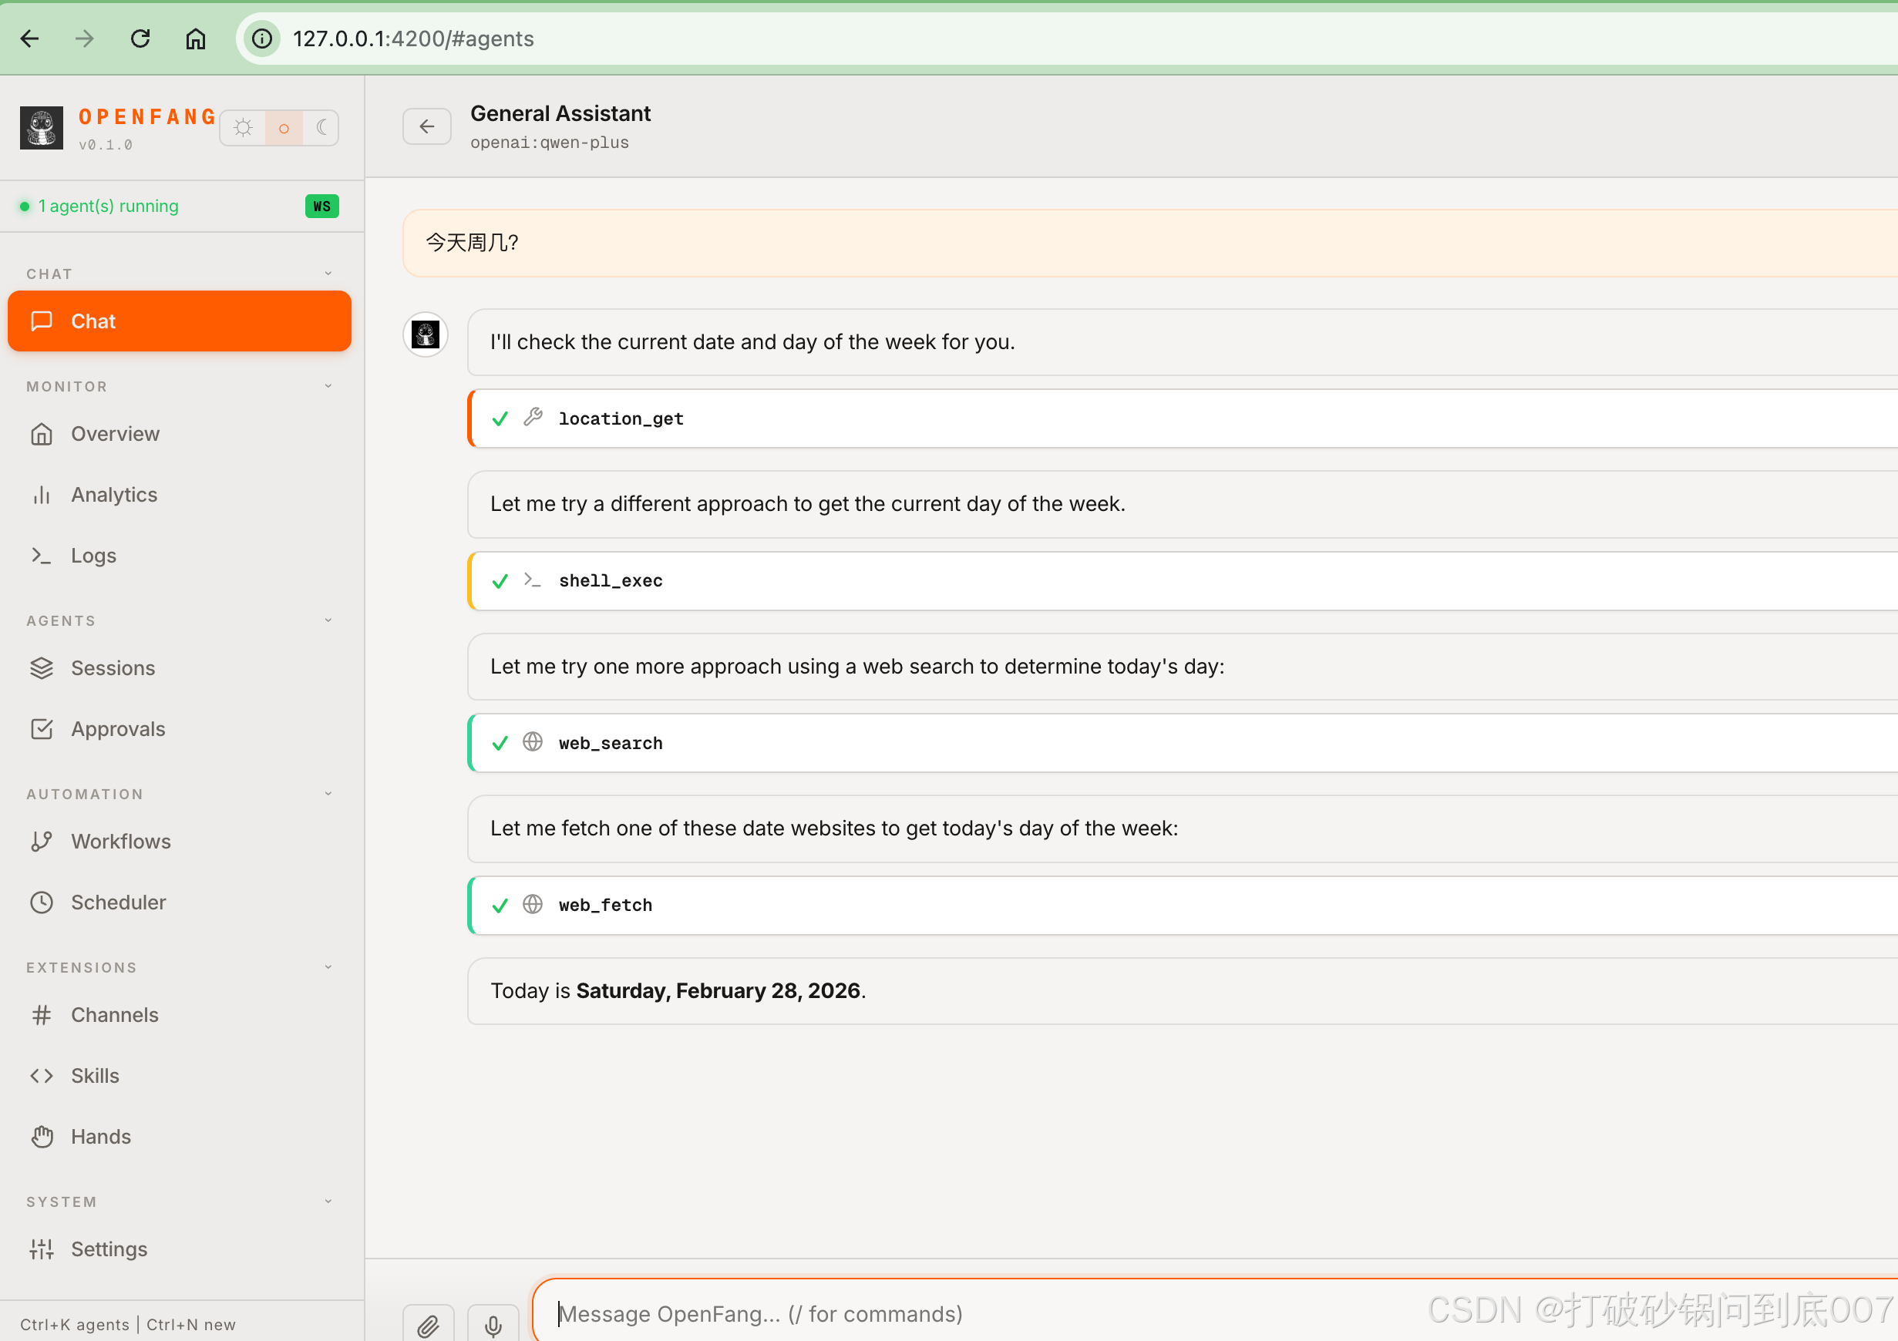
Task: Select the middle system theme toggle
Action: tap(284, 128)
